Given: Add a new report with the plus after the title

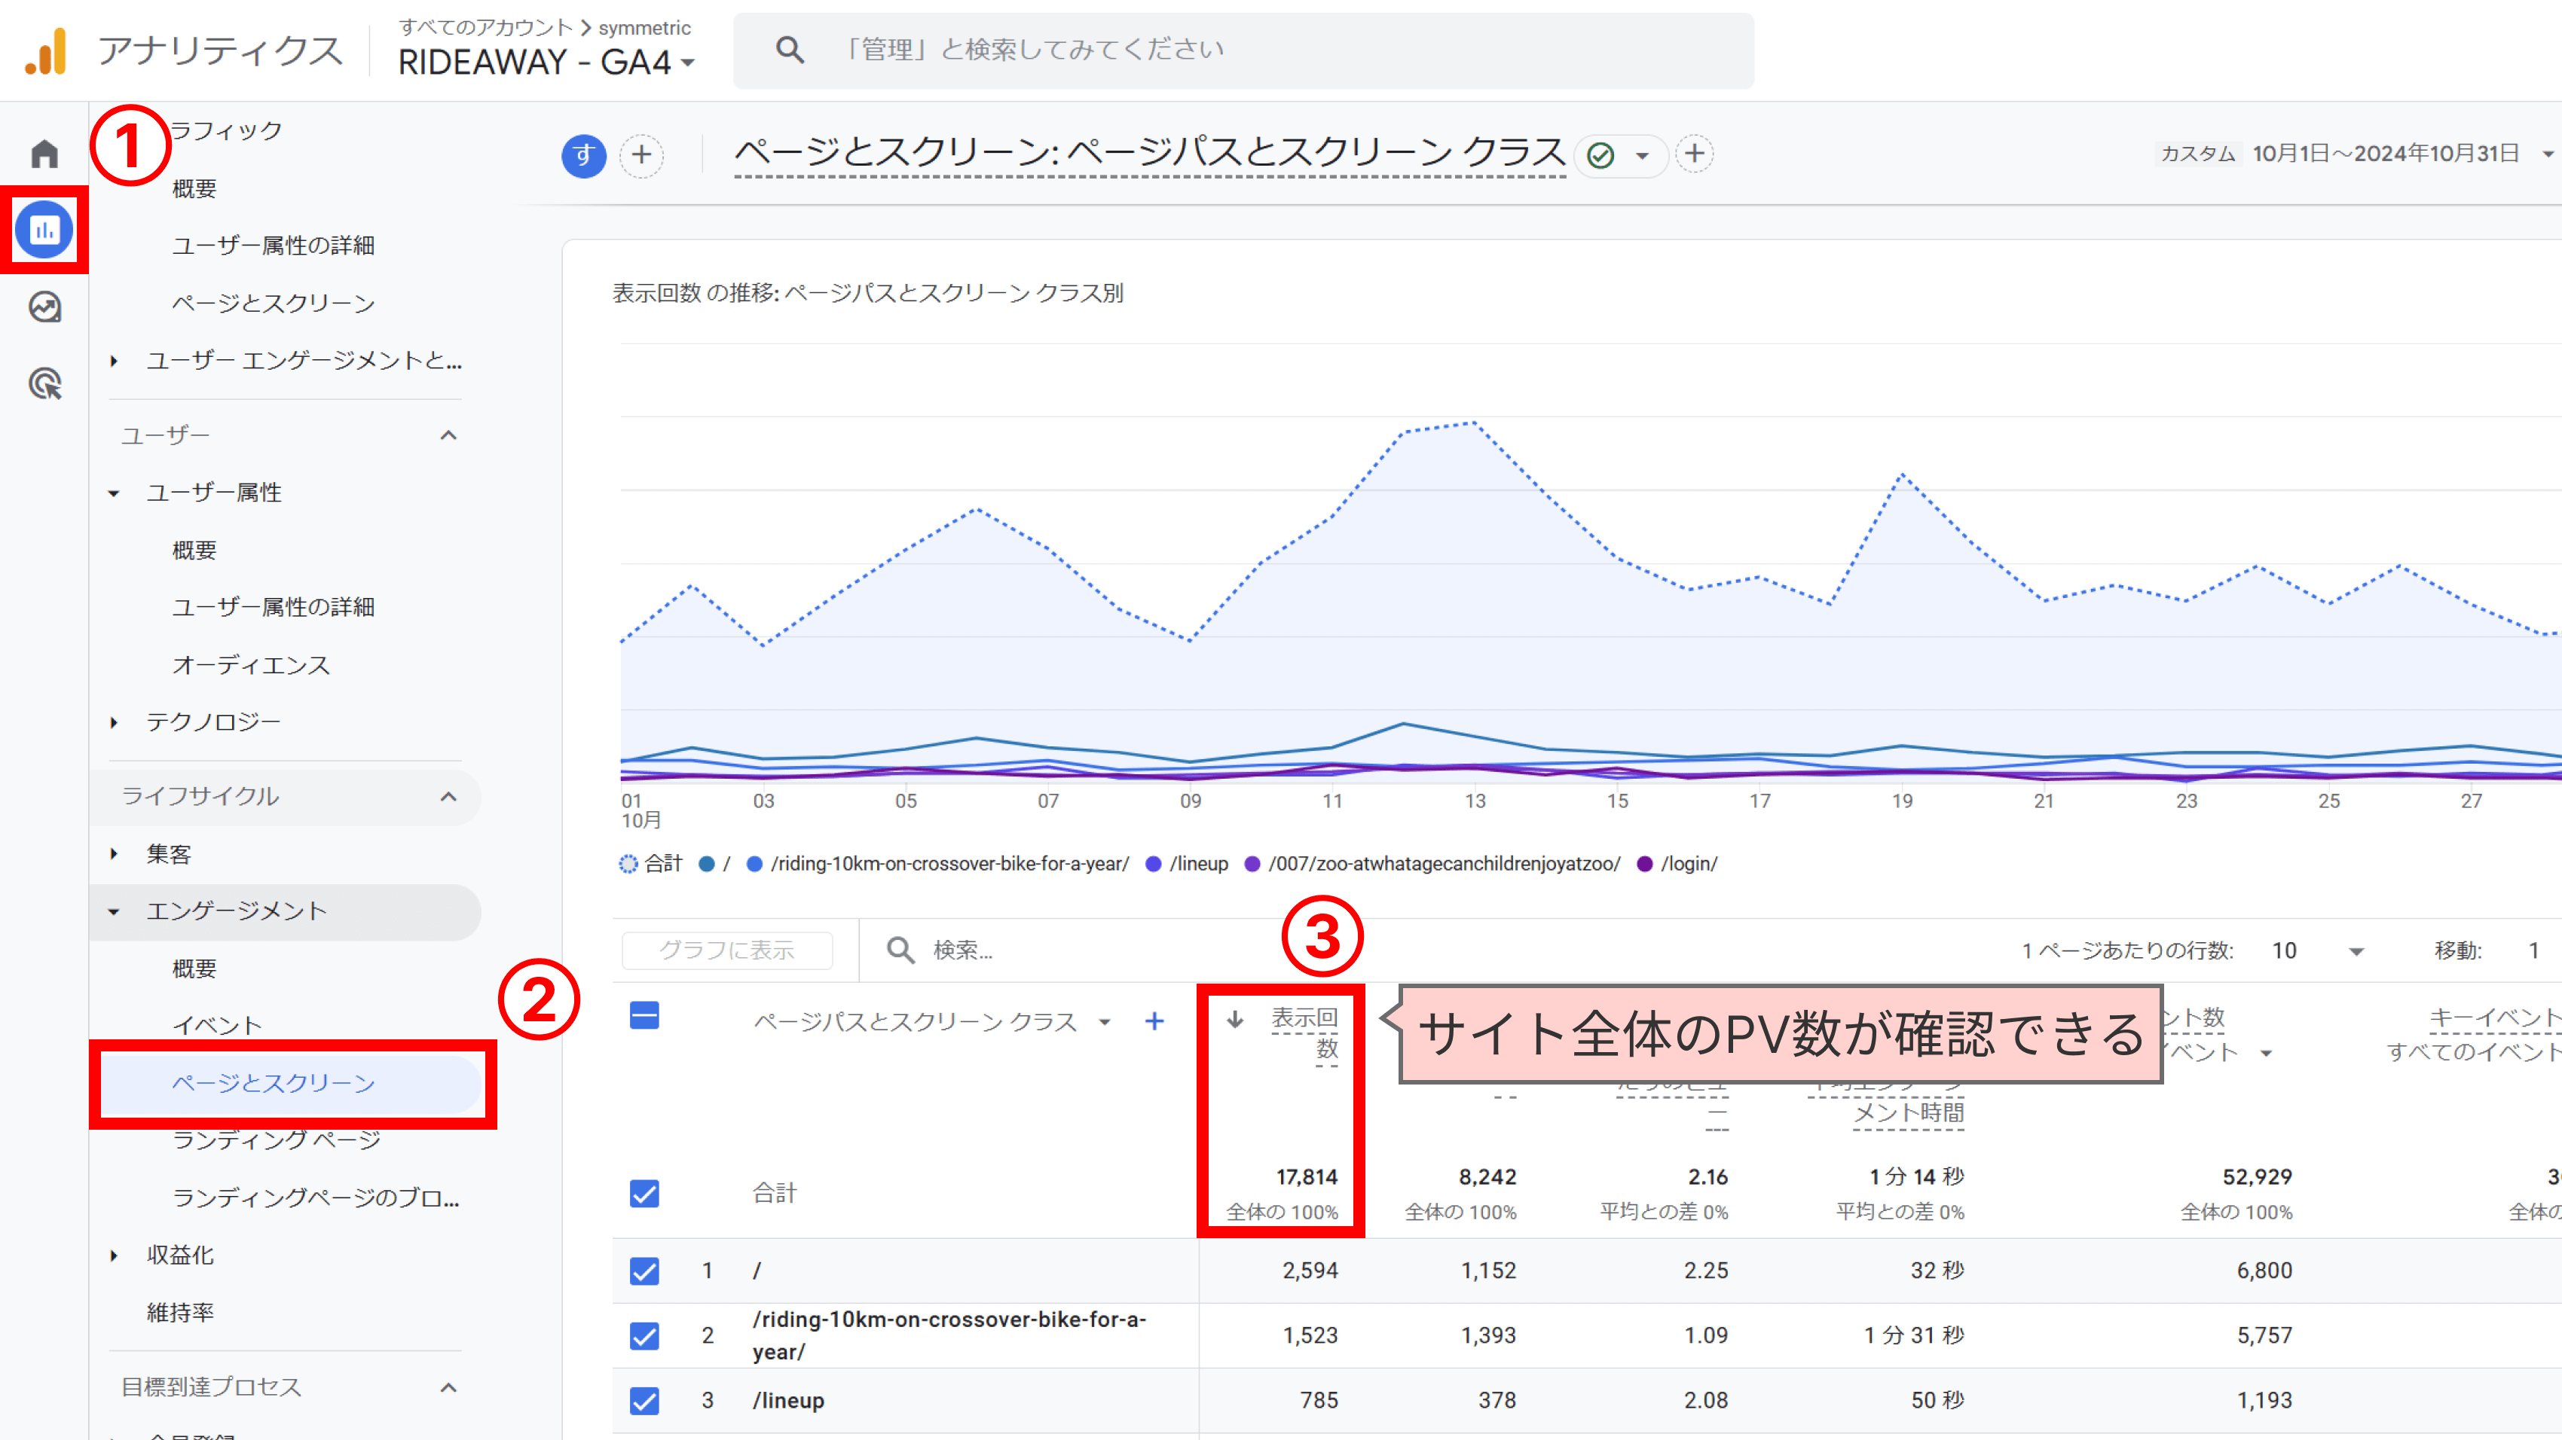Looking at the screenshot, I should coord(1695,154).
